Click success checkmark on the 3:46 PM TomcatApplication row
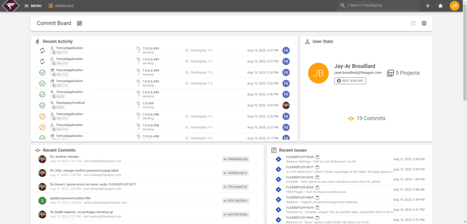Viewport: 467px width, 224px height. point(42,94)
